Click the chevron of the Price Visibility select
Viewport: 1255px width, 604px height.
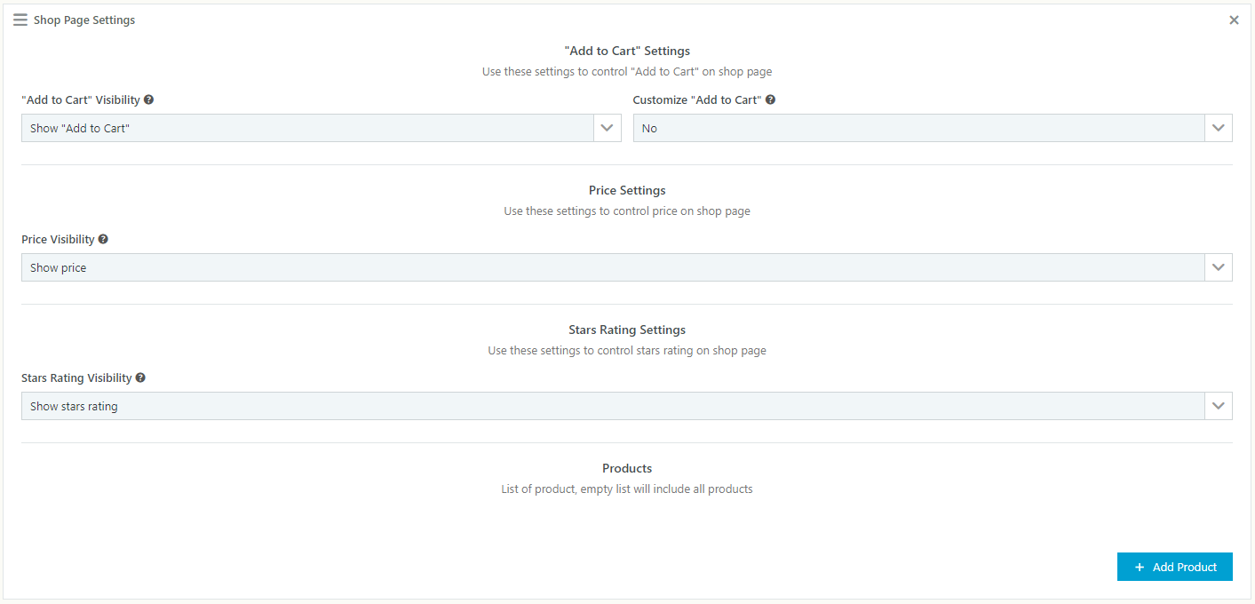1219,267
